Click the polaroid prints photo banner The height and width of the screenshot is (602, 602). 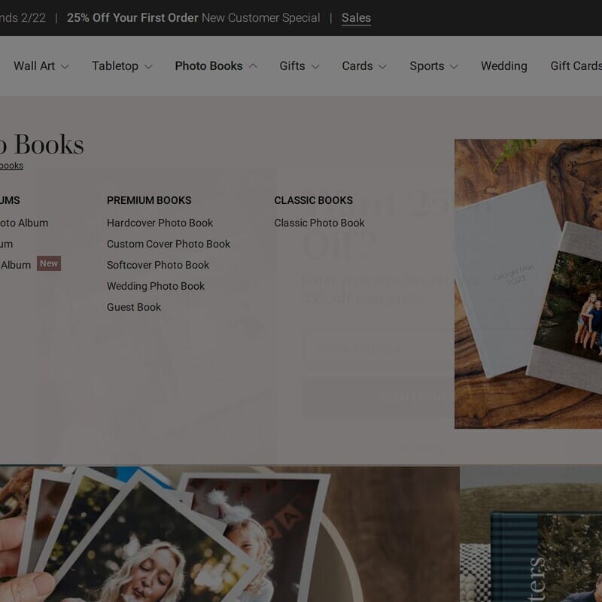tap(226, 534)
